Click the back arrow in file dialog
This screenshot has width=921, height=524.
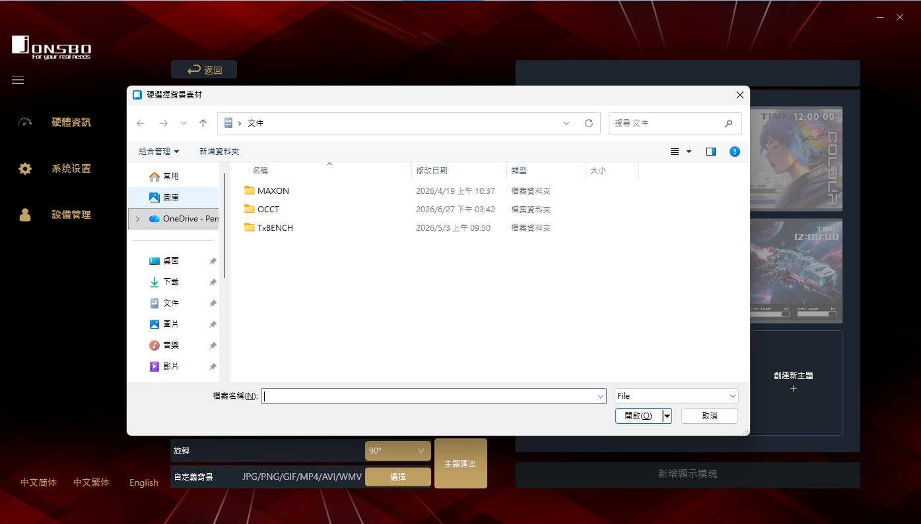[x=141, y=123]
